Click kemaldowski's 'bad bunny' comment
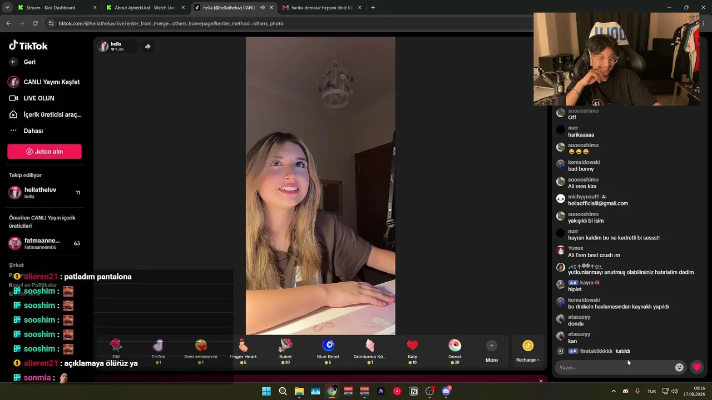This screenshot has width=712, height=400. click(x=581, y=169)
